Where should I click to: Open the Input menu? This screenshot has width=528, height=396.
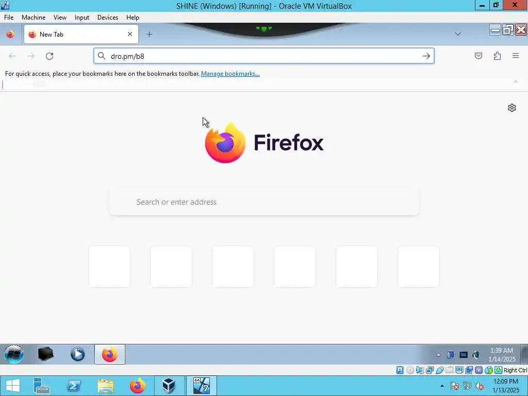[x=82, y=17]
